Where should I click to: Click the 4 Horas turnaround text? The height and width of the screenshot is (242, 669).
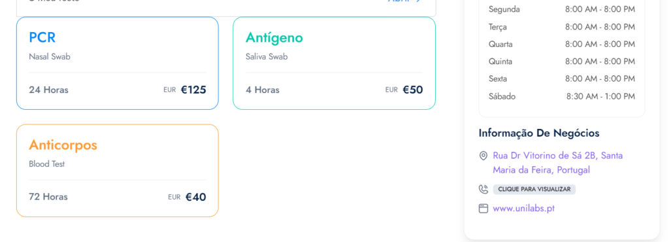click(x=263, y=90)
